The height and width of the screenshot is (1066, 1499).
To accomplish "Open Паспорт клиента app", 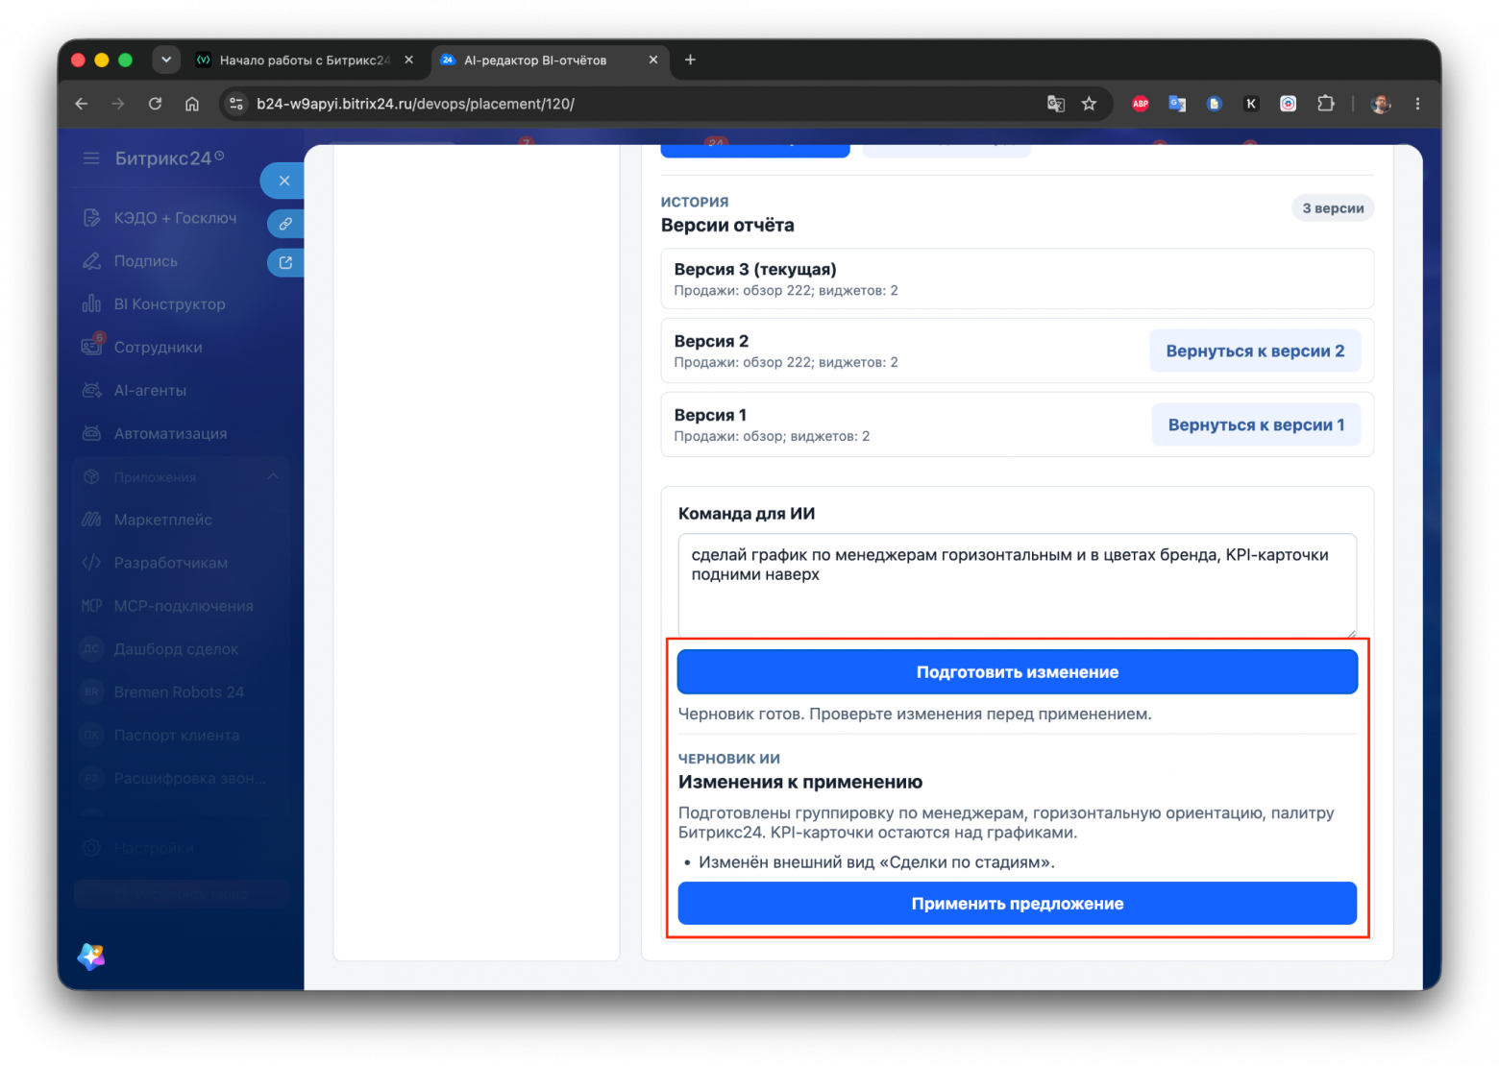I will tap(177, 736).
